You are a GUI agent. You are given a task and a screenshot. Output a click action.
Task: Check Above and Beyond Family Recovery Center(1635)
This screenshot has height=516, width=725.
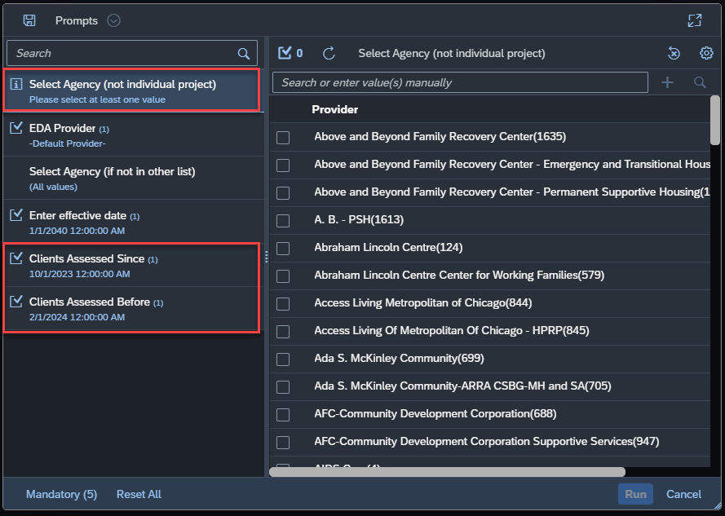pos(283,138)
